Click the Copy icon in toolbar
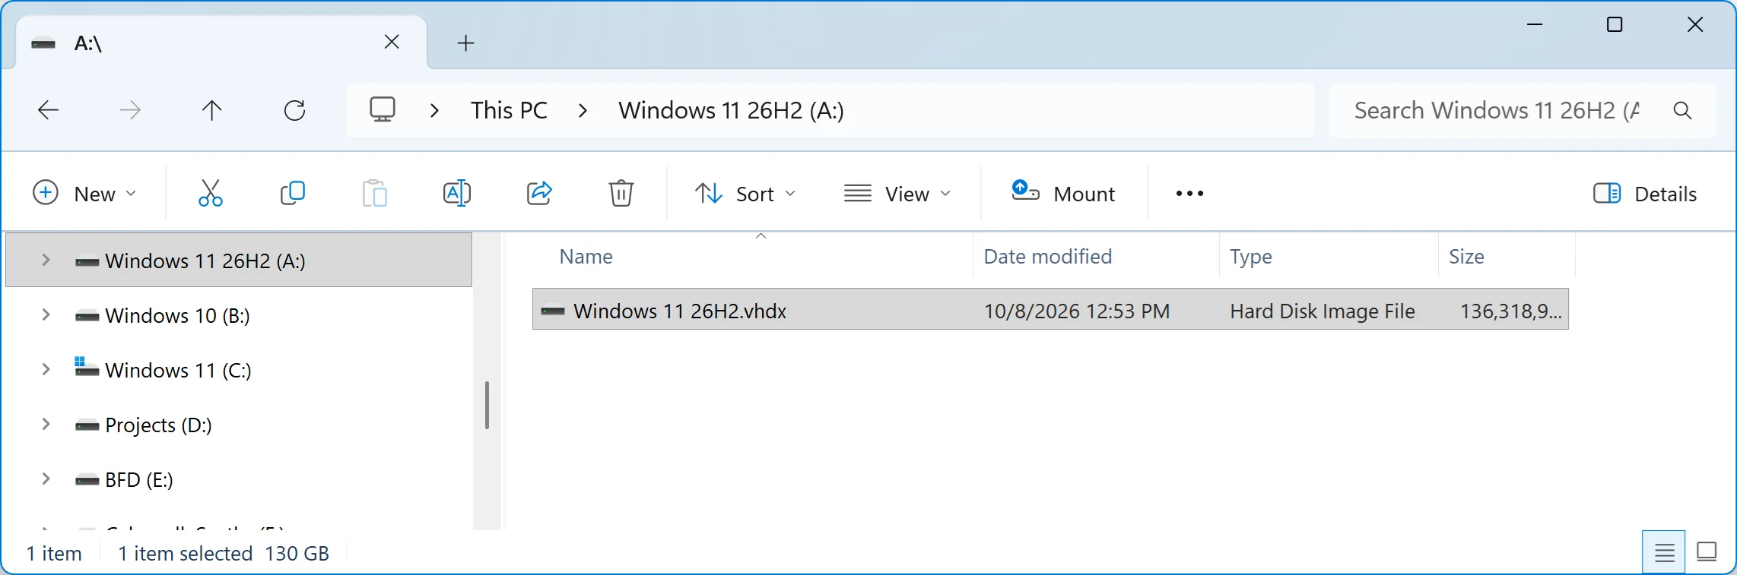1737x575 pixels. (x=292, y=194)
